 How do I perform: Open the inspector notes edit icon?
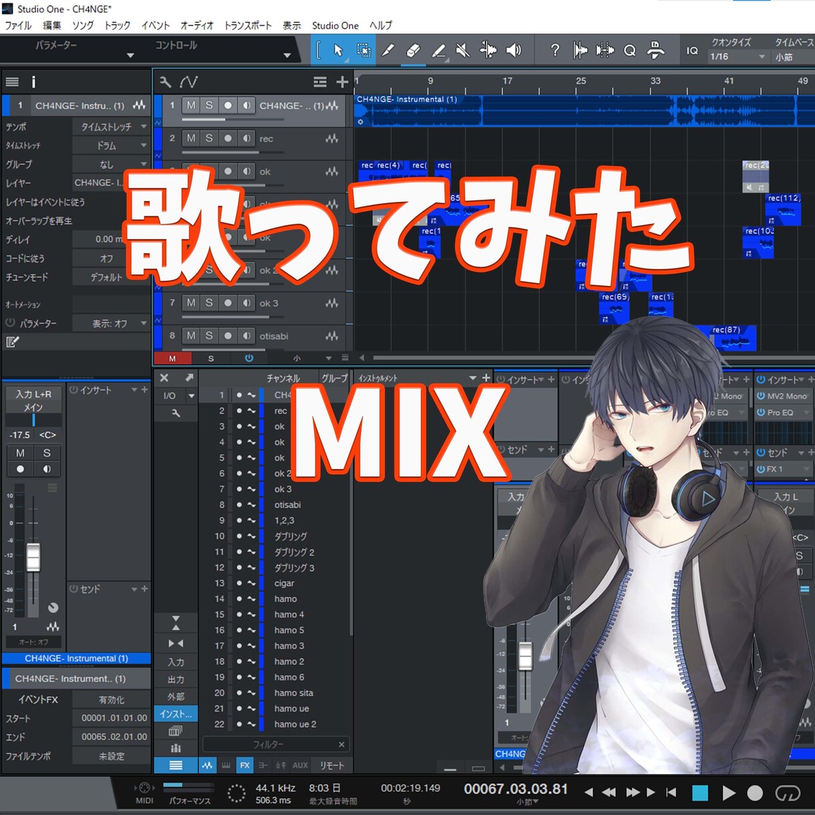click(13, 342)
